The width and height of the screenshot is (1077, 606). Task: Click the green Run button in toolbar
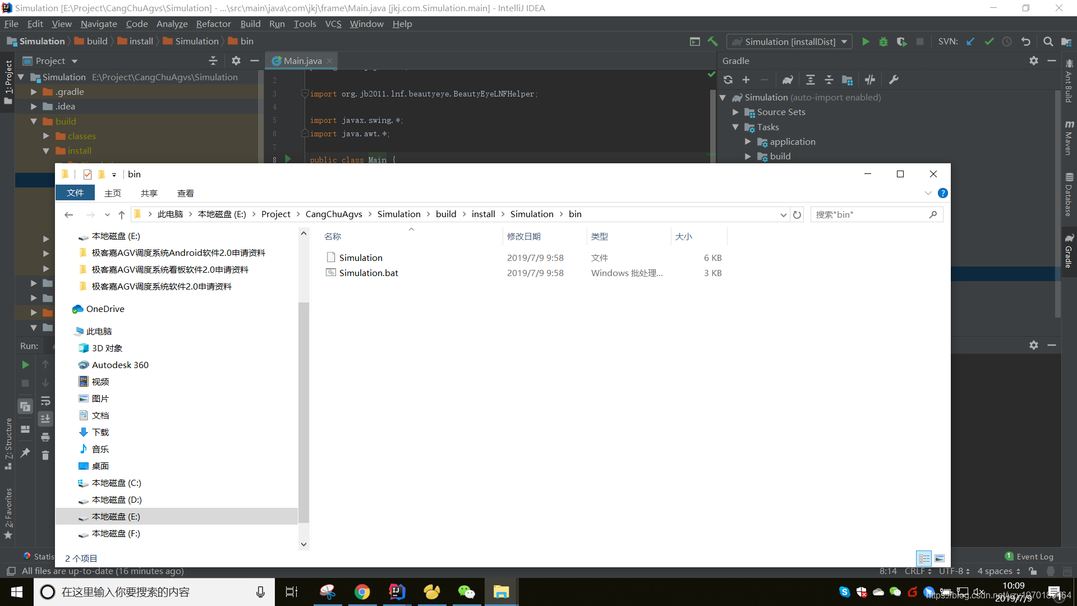866,42
